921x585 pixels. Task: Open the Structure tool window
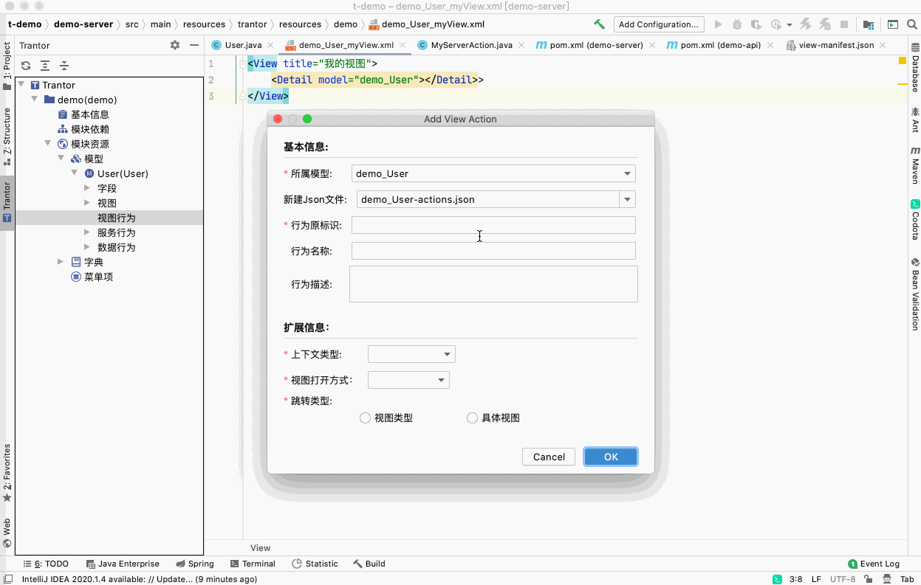[7, 136]
